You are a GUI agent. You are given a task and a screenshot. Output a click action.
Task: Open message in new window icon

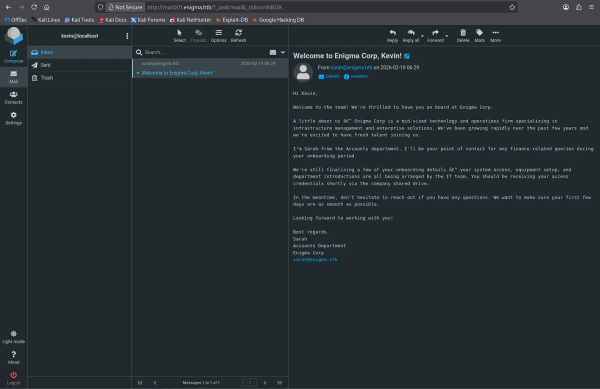pyautogui.click(x=407, y=56)
